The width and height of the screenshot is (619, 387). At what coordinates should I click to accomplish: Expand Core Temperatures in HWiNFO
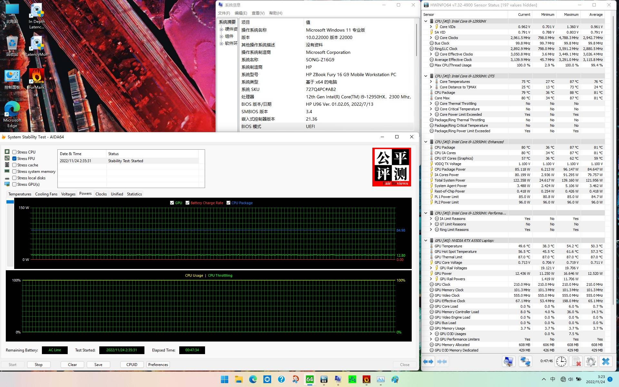[x=431, y=82]
